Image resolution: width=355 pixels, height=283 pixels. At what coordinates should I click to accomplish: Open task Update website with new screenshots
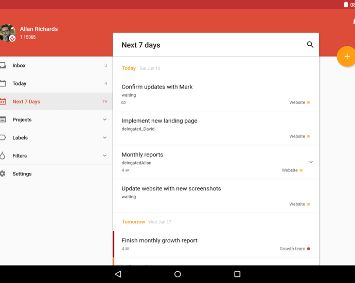[x=216, y=196]
